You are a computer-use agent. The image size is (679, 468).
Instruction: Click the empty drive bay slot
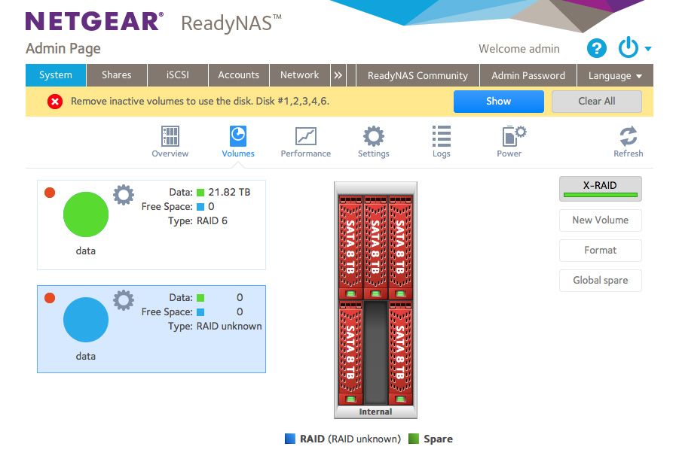375,353
